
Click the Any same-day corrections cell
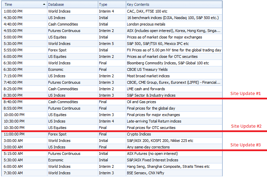(148, 147)
